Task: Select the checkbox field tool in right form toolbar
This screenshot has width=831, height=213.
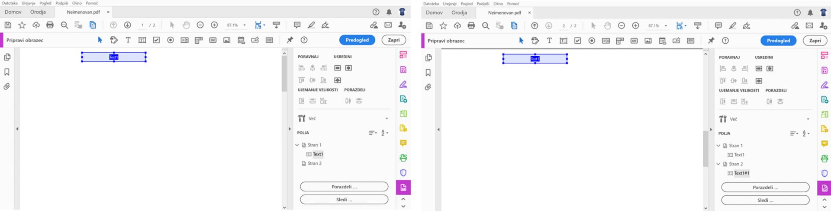Action: click(577, 41)
